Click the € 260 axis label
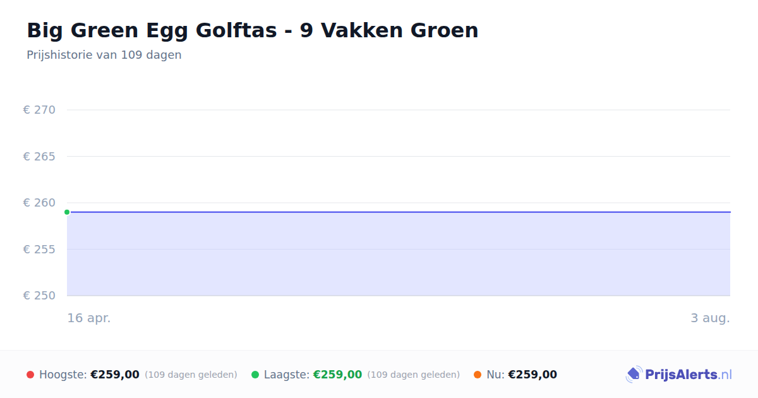Viewport: 758px width, 398px height. point(39,203)
